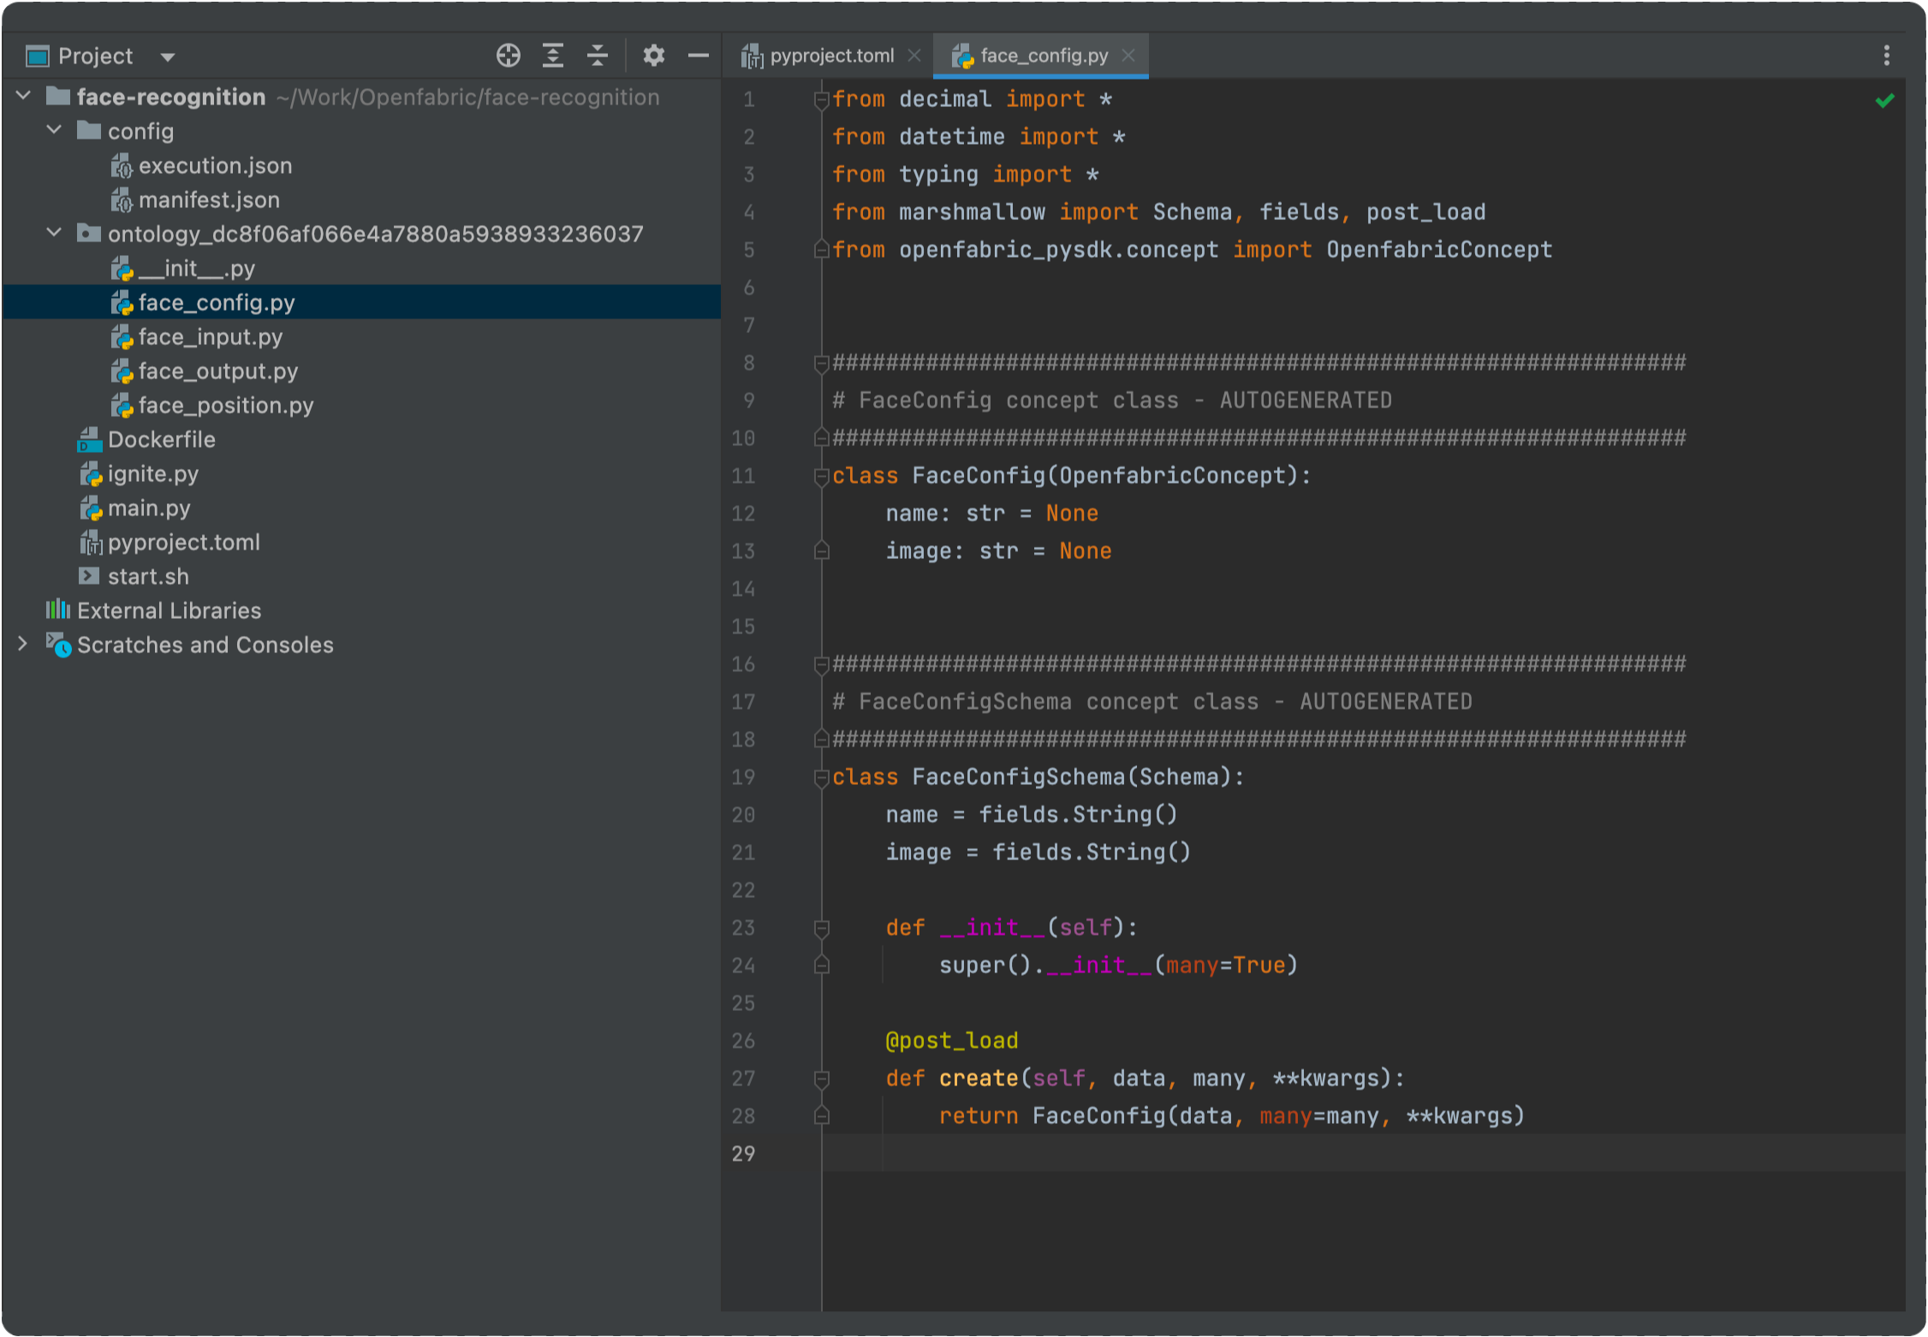The image size is (1928, 1337).
Task: Click 'many=True' argument on line 24
Action: pos(1225,966)
